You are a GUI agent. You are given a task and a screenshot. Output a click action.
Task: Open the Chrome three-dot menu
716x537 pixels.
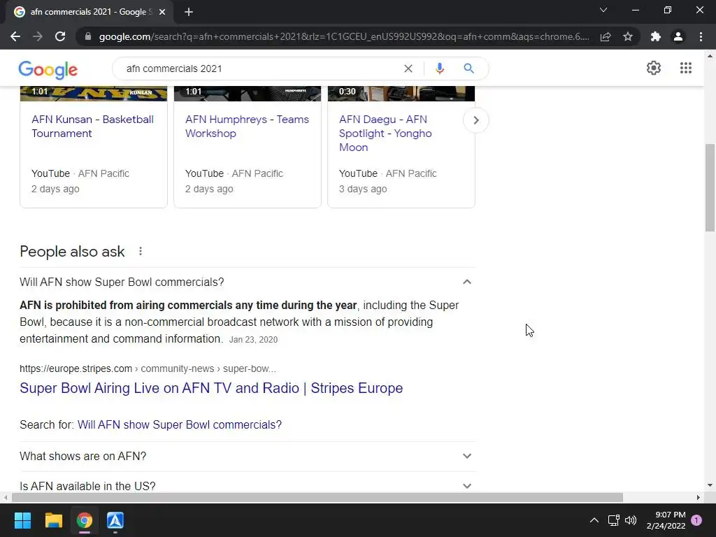(701, 36)
